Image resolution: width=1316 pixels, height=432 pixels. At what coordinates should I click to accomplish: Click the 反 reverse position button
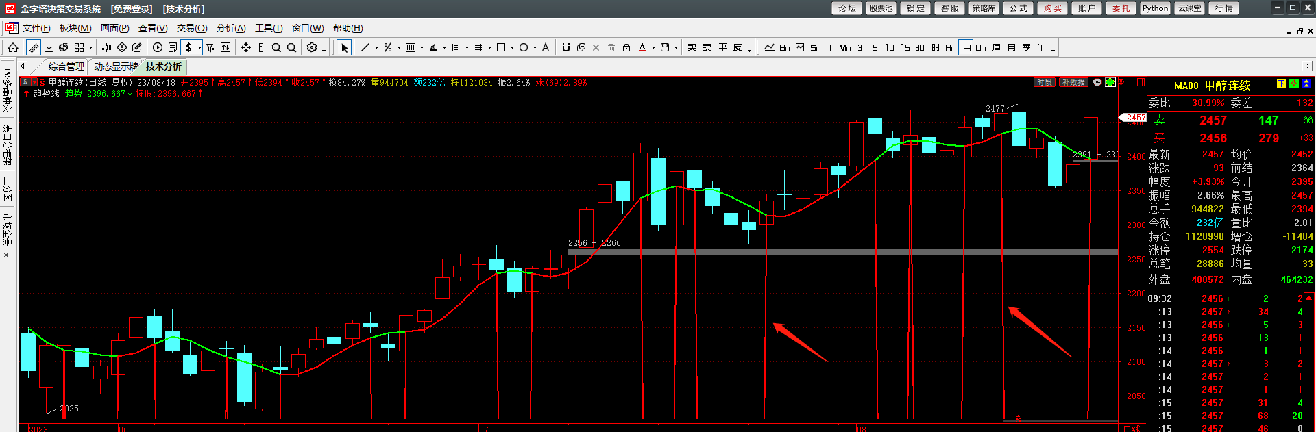738,47
